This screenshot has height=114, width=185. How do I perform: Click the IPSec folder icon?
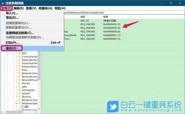tap(19, 70)
